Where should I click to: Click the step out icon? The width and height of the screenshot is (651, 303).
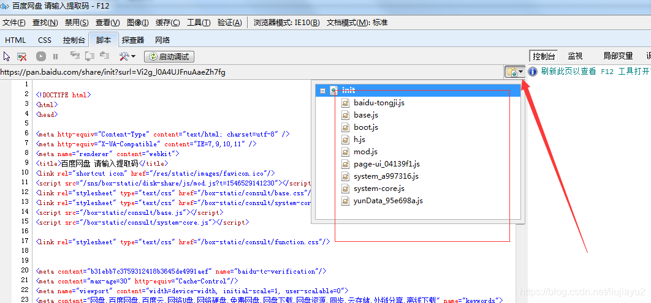coord(104,56)
